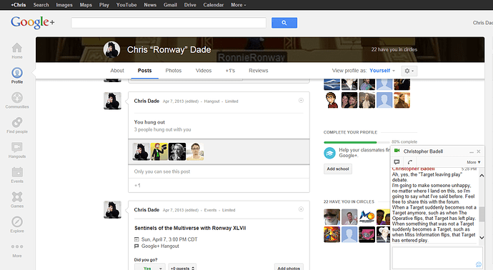
Task: Switch to the Photos tab
Action: pyautogui.click(x=174, y=71)
